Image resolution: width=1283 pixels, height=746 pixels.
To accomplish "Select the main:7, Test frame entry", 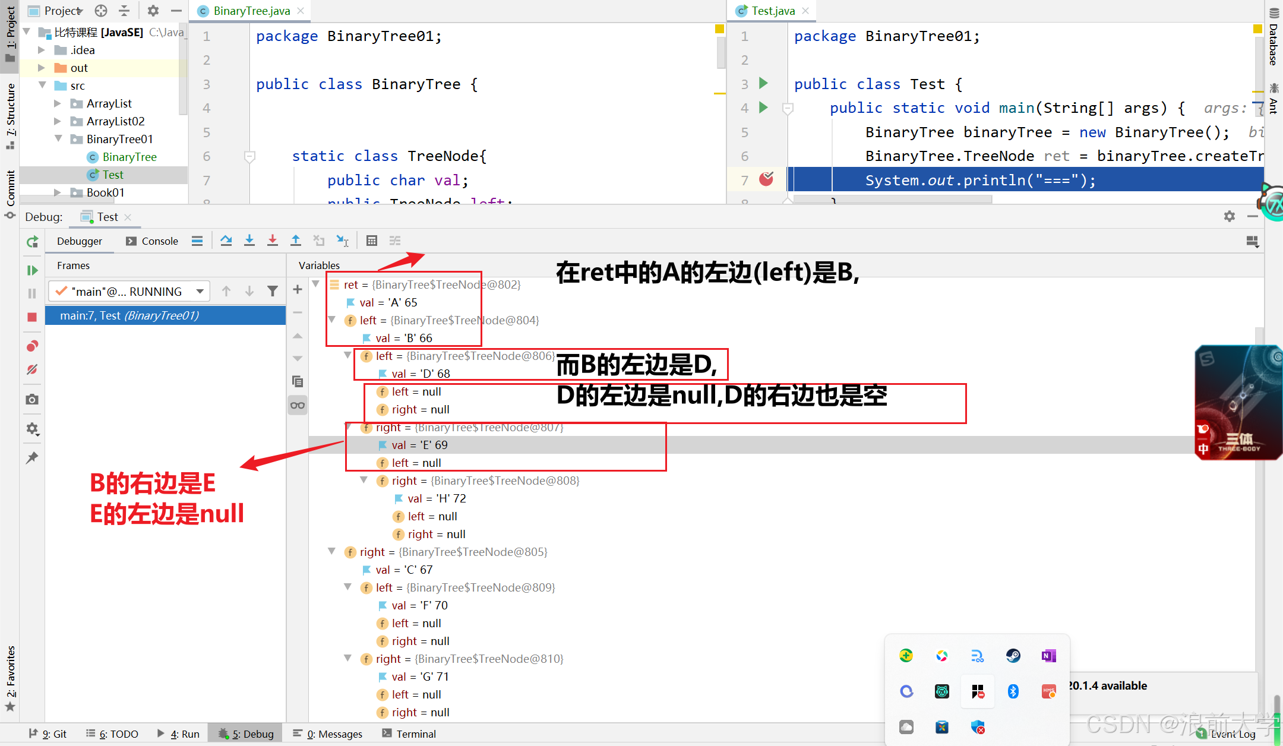I will (129, 315).
